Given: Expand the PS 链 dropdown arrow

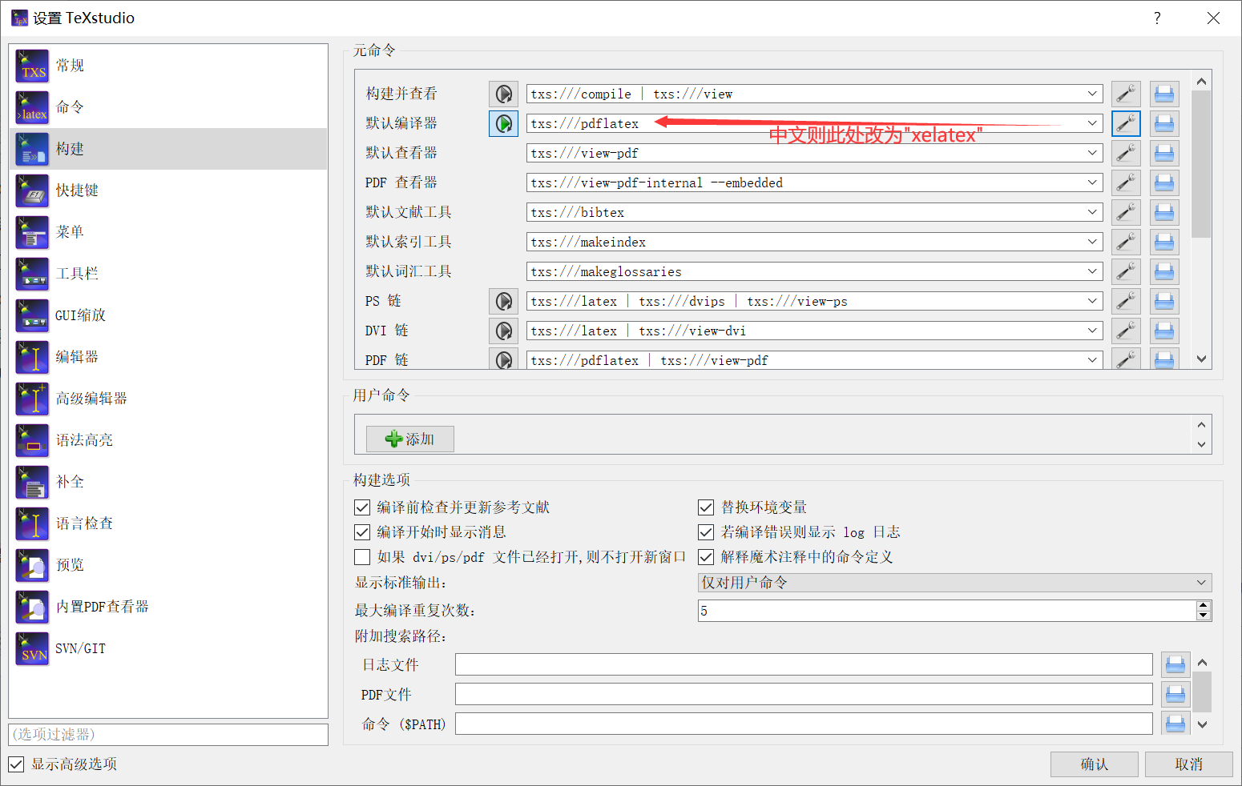Looking at the screenshot, I should pyautogui.click(x=1092, y=301).
